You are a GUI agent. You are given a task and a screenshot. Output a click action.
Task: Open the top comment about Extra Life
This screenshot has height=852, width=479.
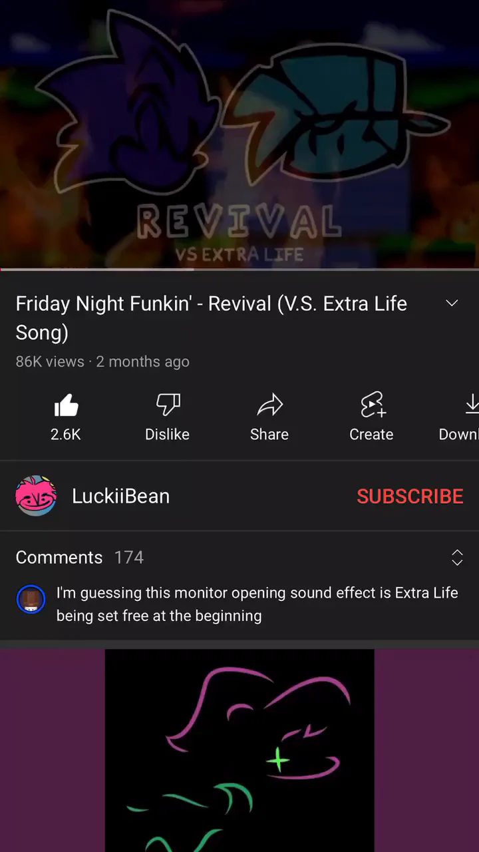pyautogui.click(x=257, y=604)
